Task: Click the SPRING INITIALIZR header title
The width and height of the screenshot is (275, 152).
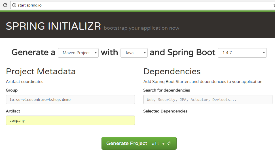Action: (53, 26)
